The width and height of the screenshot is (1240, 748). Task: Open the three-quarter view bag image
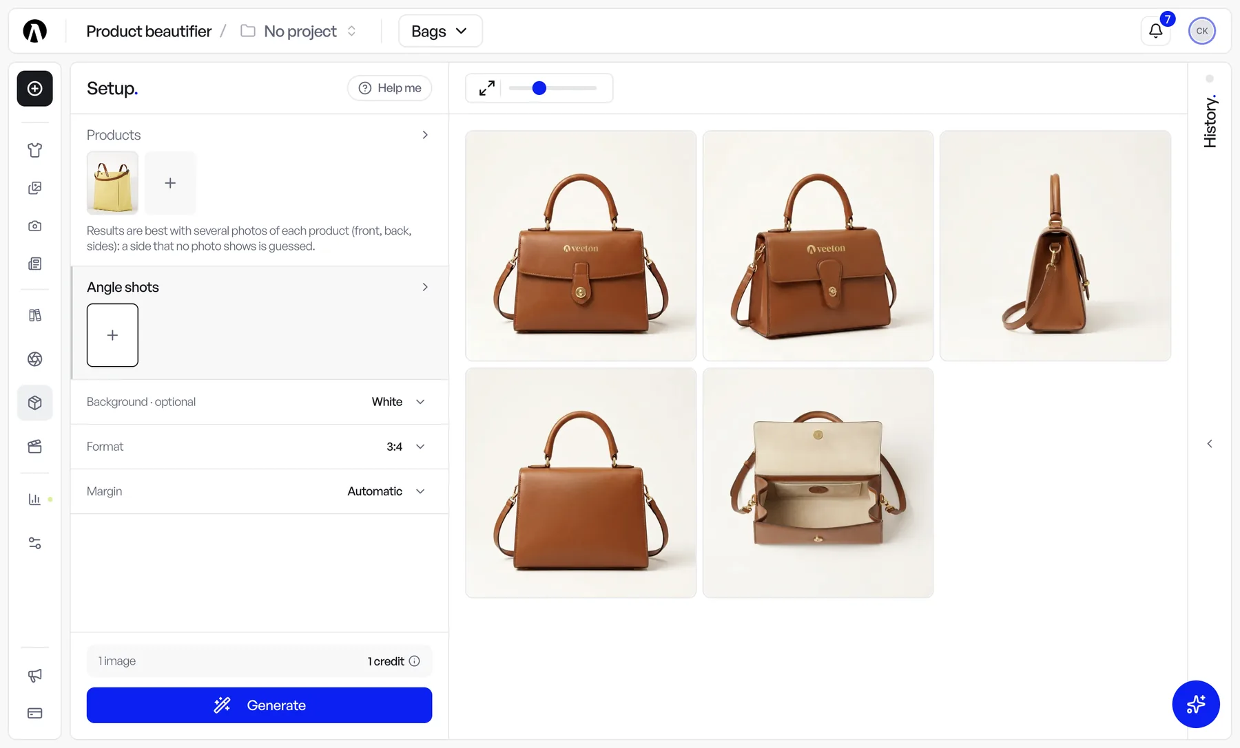(x=818, y=246)
